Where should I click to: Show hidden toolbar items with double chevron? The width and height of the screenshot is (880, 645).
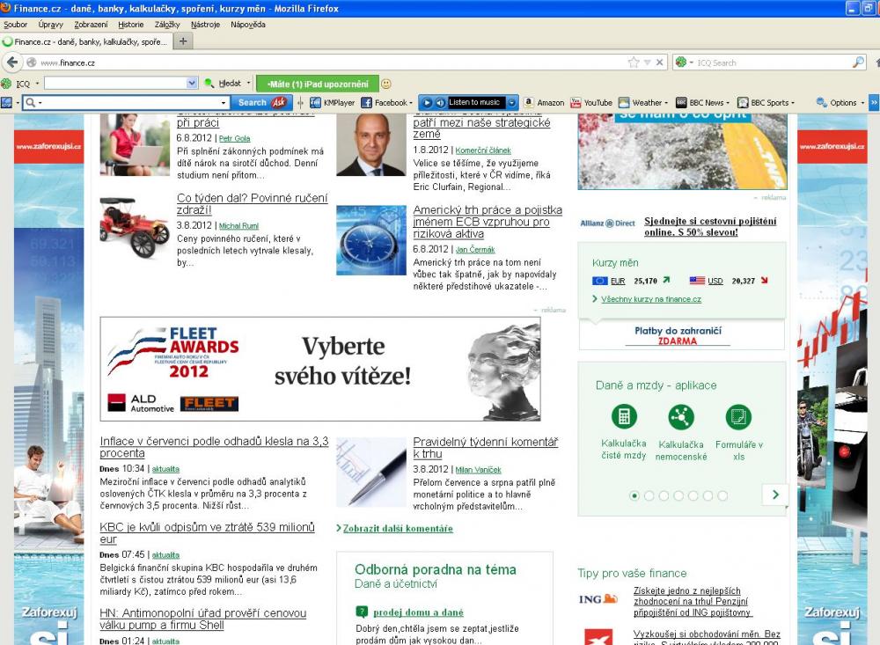874,103
